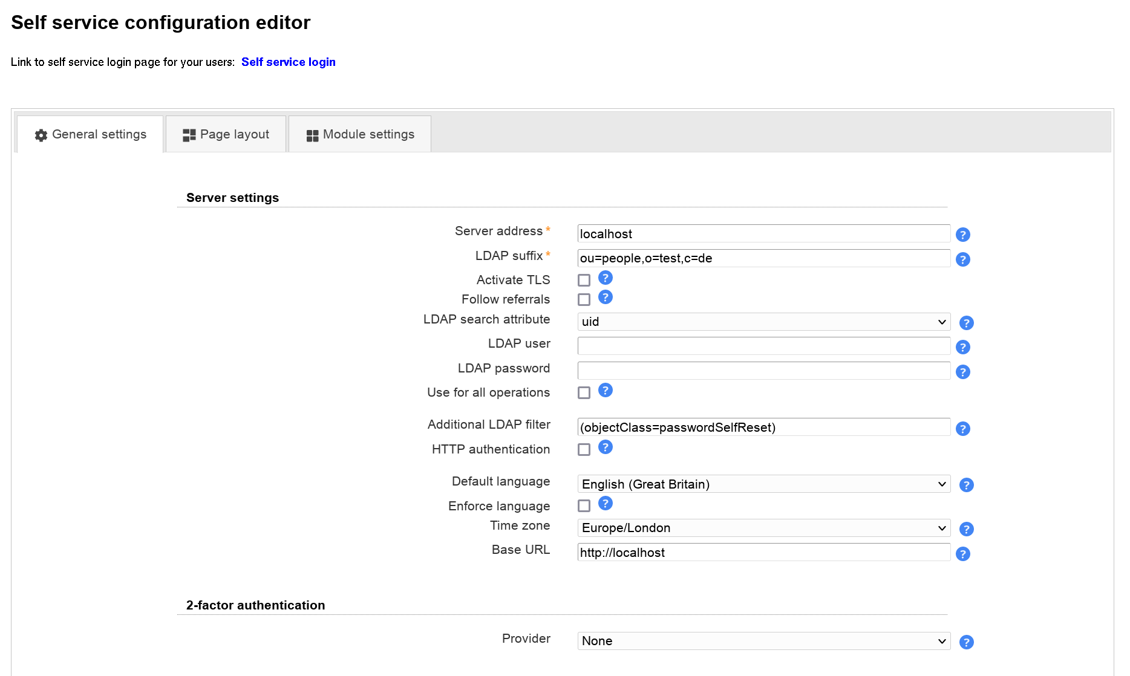Open the Module settings tab
Image resolution: width=1130 pixels, height=676 pixels.
[x=360, y=134]
